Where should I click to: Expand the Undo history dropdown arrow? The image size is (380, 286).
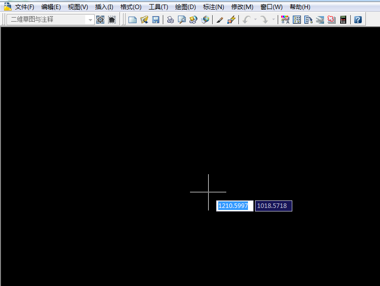click(x=256, y=20)
